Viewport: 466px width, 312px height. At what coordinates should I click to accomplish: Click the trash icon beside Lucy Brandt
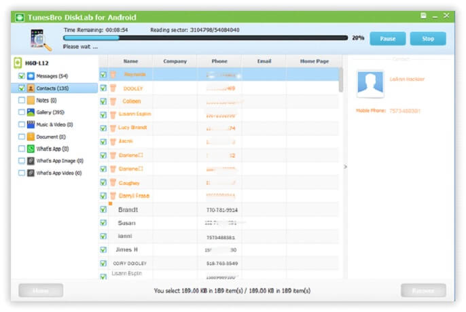[x=113, y=128]
